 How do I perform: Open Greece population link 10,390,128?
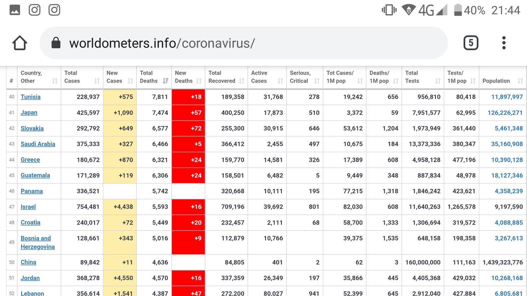(507, 160)
